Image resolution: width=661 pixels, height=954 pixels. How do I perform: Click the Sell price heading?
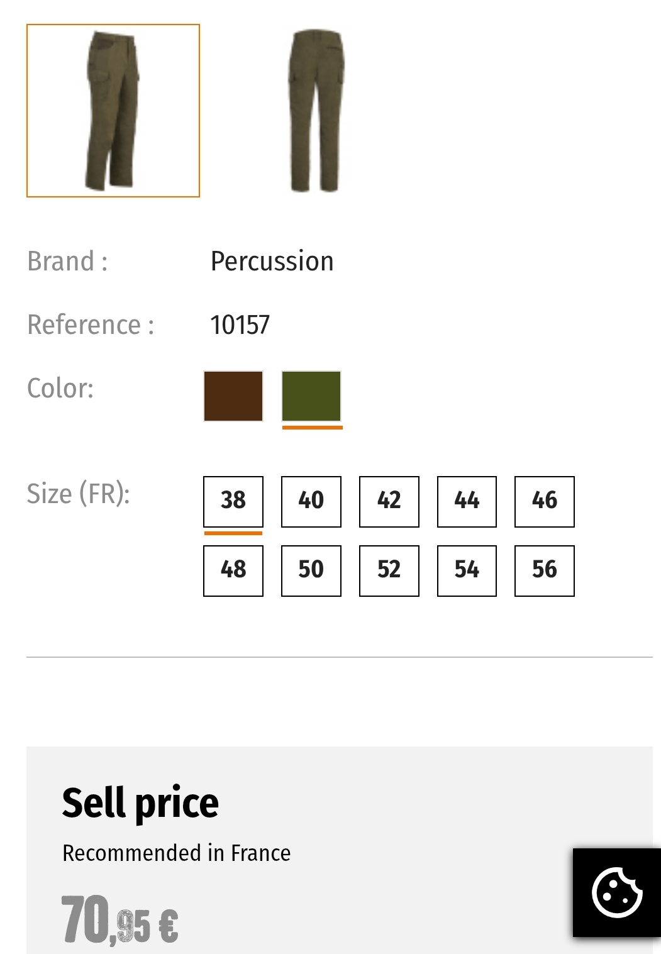(140, 803)
